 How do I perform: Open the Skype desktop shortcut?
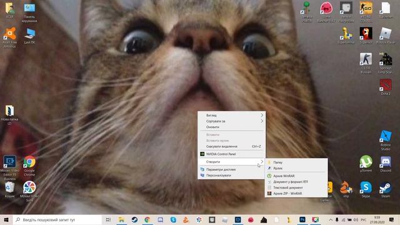point(366,189)
